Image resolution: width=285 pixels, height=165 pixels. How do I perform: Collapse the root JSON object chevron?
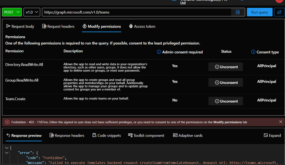pos(7,148)
